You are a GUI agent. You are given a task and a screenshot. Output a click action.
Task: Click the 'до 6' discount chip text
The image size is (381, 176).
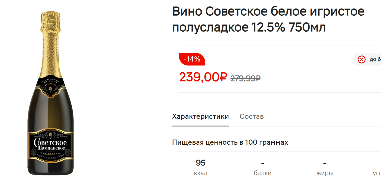tap(375, 60)
